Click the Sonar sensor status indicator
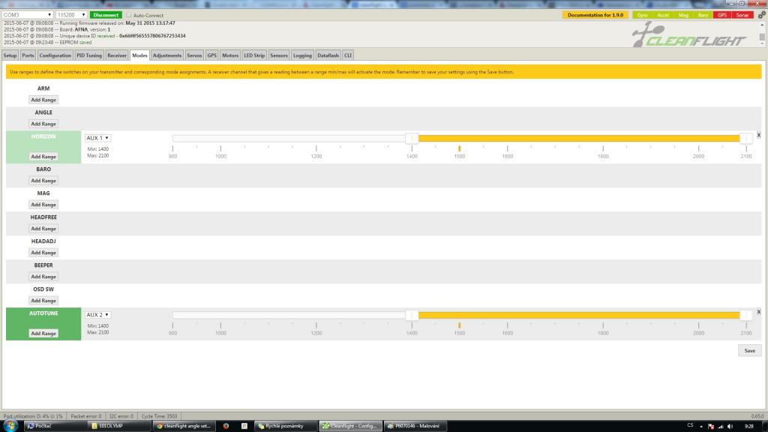The height and width of the screenshot is (432, 768). click(742, 15)
